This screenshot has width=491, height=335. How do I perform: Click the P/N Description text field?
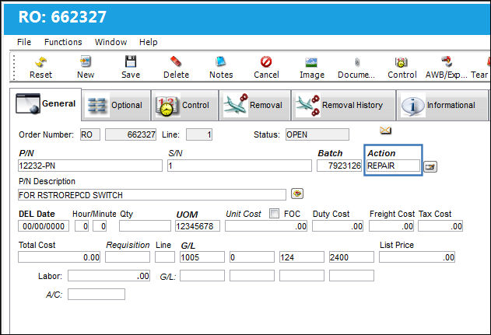[152, 195]
